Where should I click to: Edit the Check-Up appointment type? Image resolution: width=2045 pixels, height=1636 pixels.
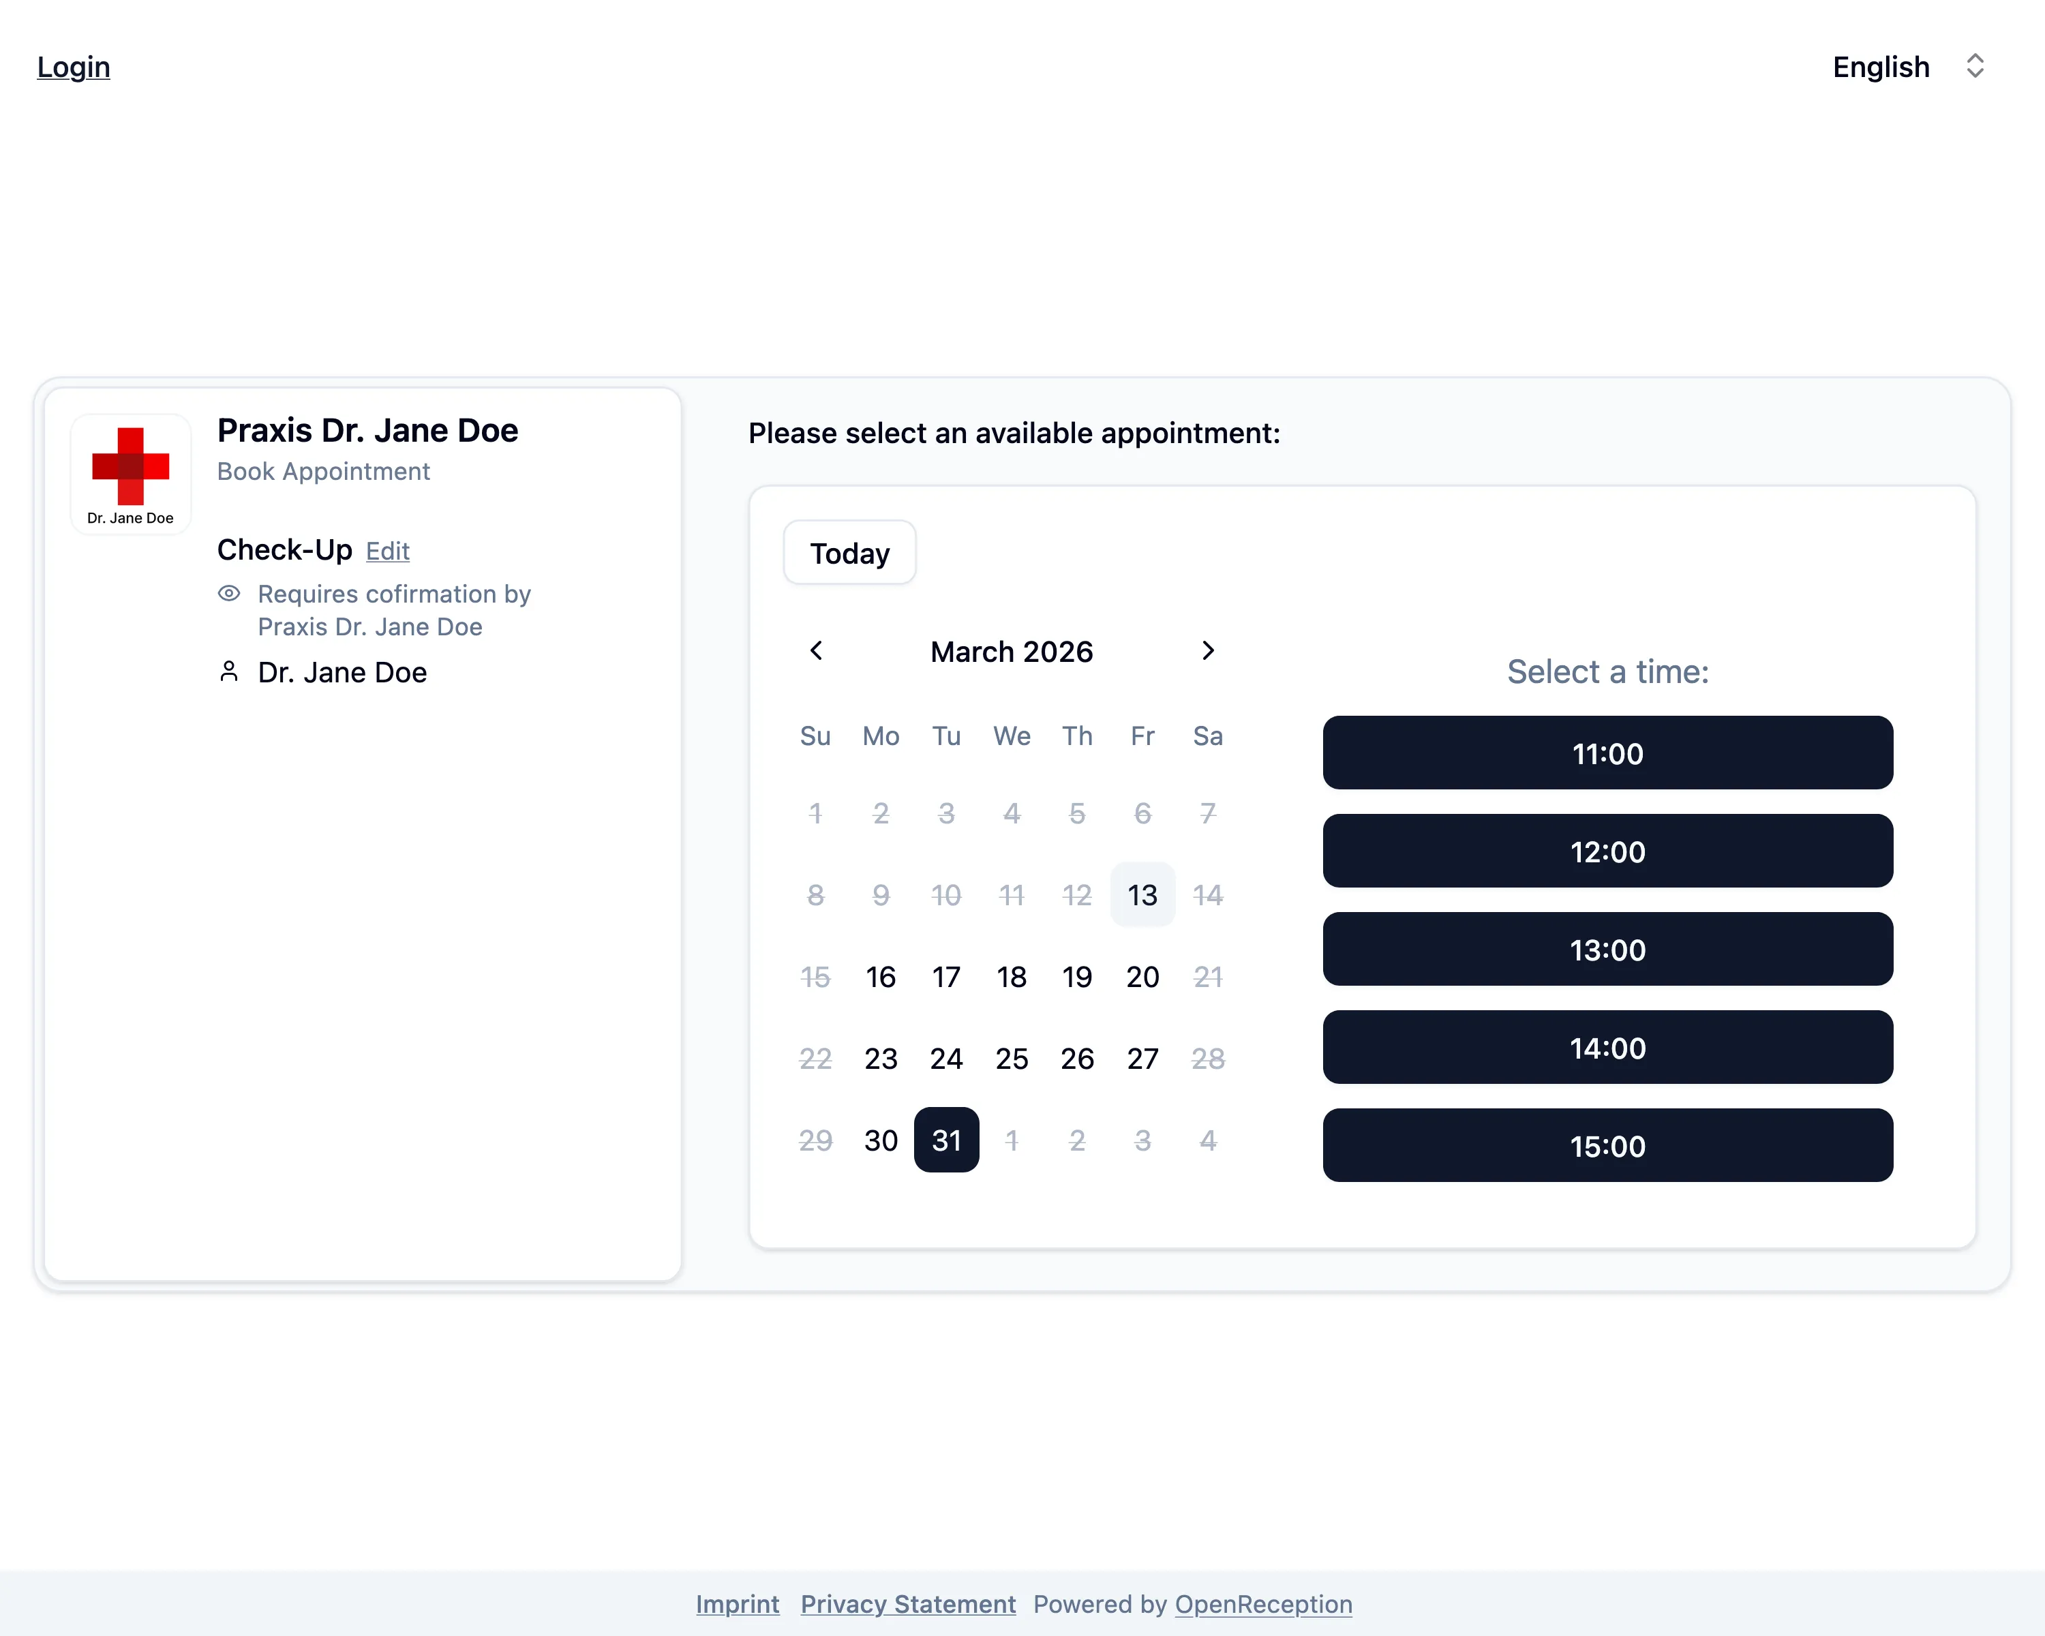coord(387,551)
